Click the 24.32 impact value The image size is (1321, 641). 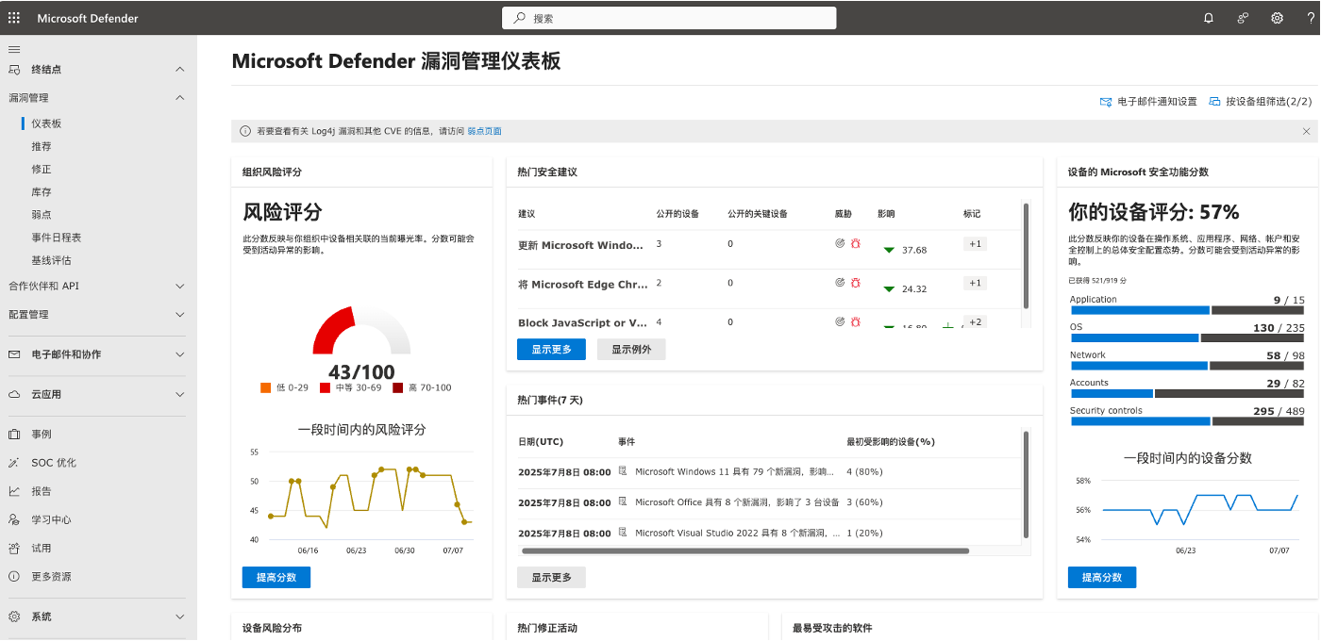tap(914, 289)
